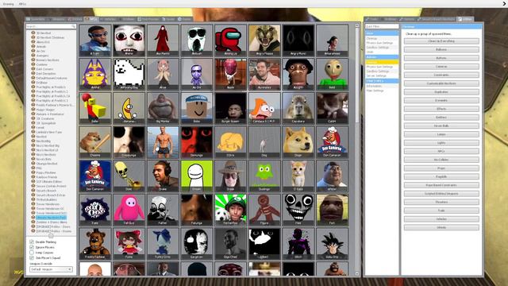
Task: Select the highlighted nextbots pack category
Action: click(51, 218)
